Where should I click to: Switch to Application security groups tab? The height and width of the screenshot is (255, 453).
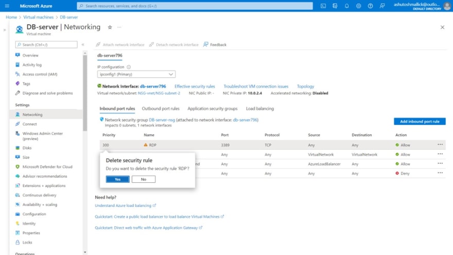212,109
